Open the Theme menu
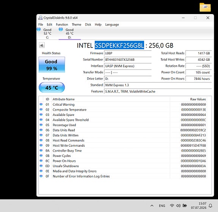218x212 pixels. (77, 25)
